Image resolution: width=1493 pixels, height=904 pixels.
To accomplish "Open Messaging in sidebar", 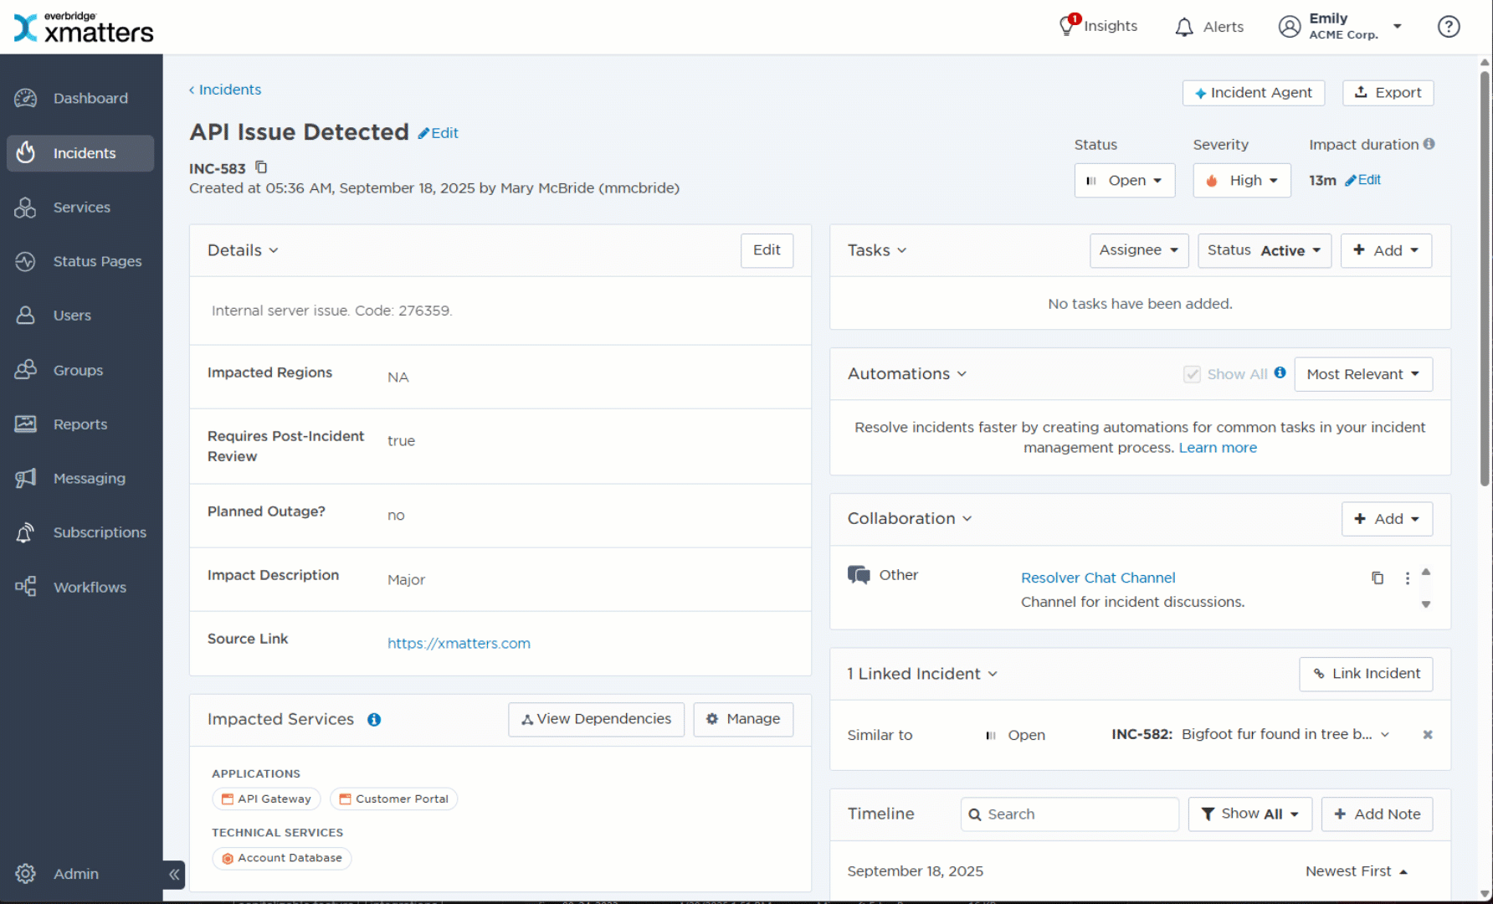I will [x=80, y=479].
